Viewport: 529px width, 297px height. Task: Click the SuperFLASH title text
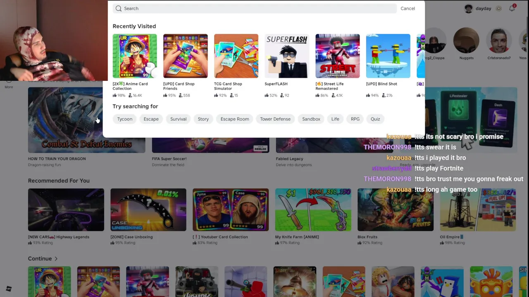tap(276, 84)
